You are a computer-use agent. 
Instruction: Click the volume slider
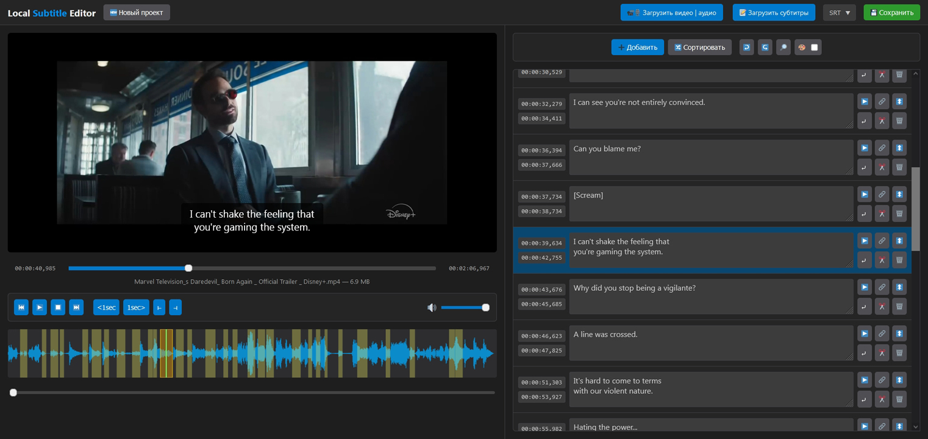click(x=465, y=307)
